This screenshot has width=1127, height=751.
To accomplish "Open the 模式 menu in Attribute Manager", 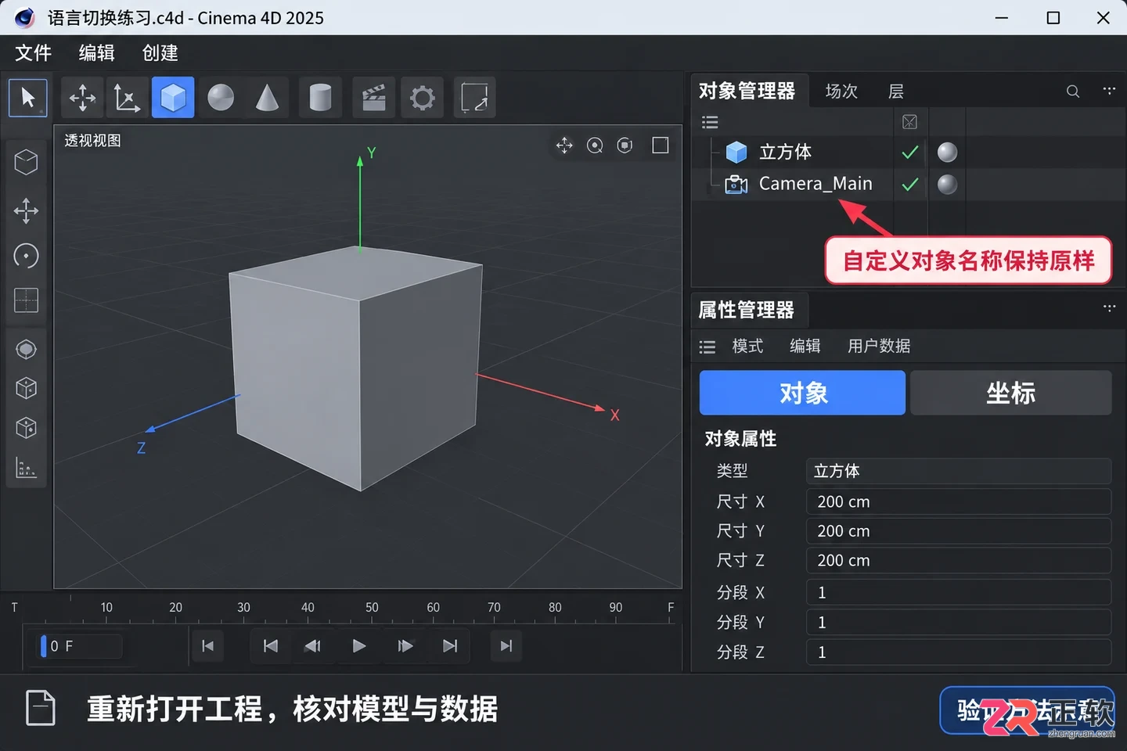I will click(747, 346).
